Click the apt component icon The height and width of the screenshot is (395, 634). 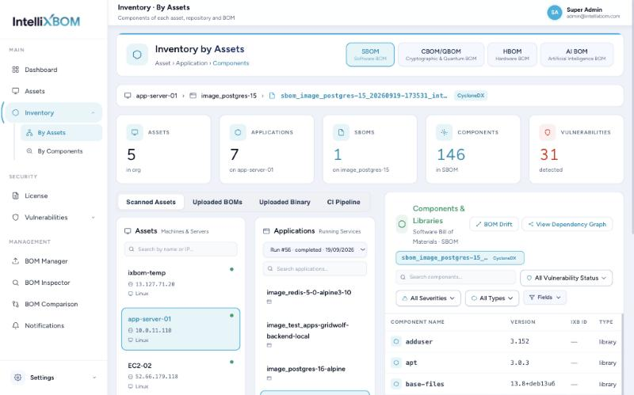(x=396, y=363)
